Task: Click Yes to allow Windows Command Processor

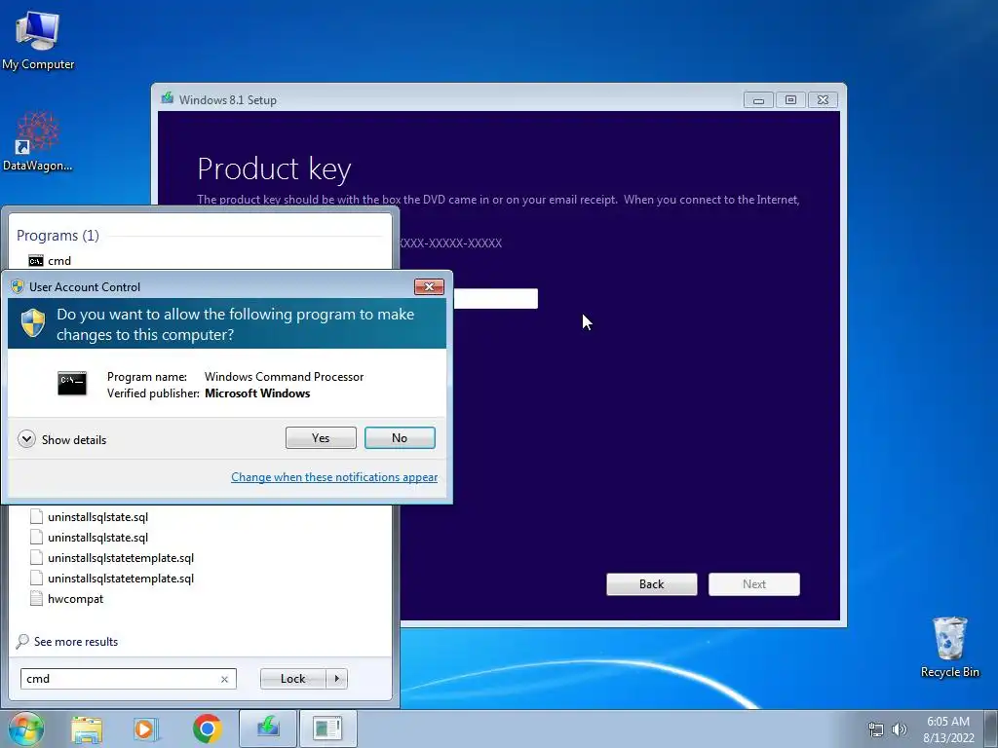Action: click(x=321, y=437)
